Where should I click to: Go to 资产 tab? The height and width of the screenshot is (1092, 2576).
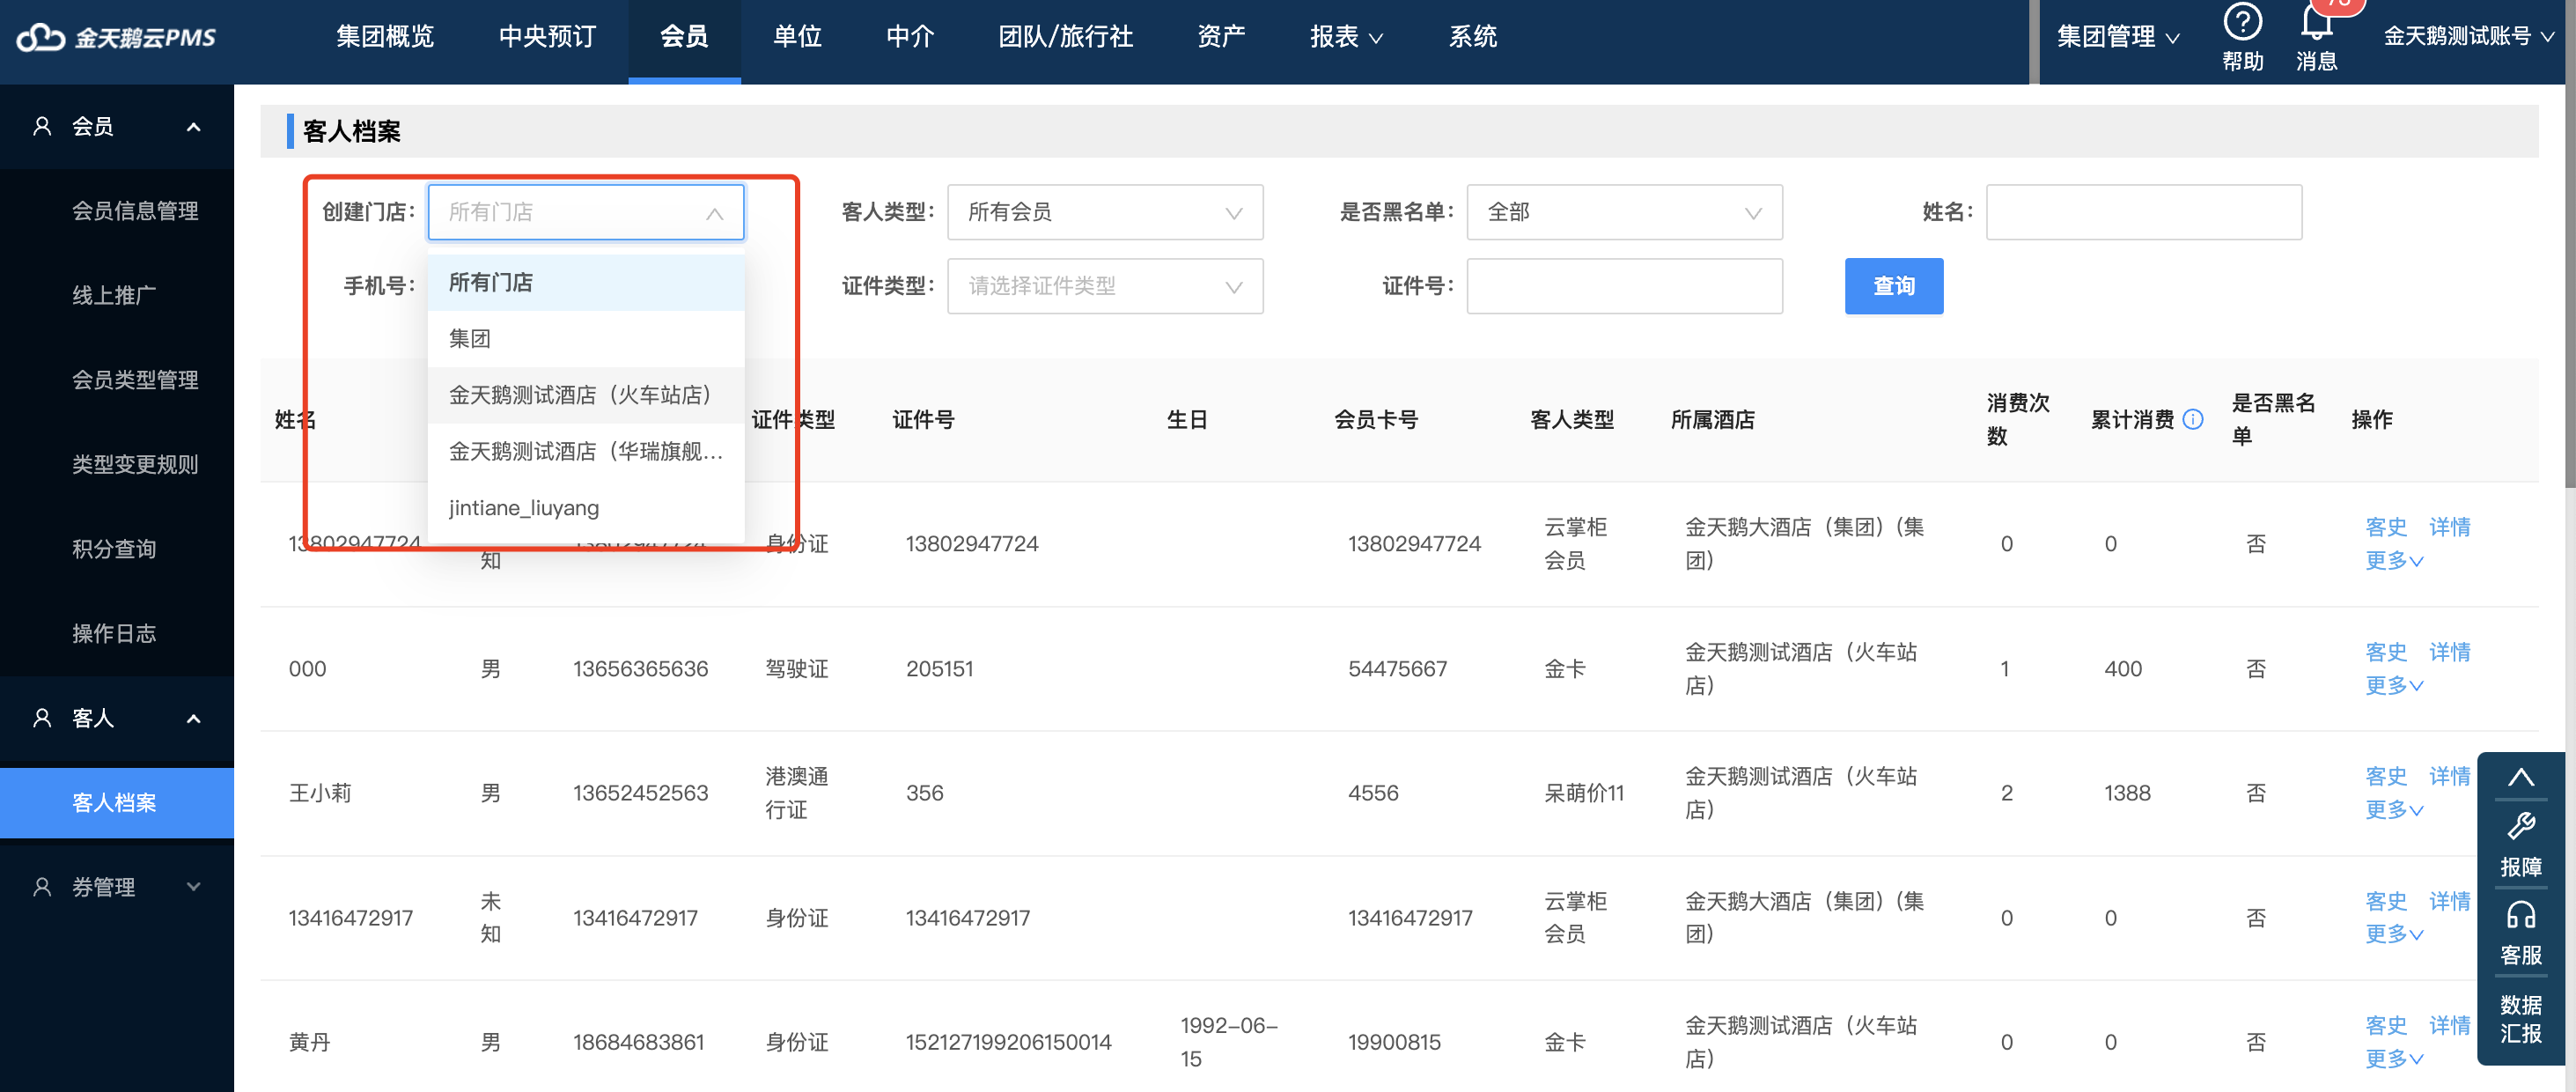point(1221,37)
